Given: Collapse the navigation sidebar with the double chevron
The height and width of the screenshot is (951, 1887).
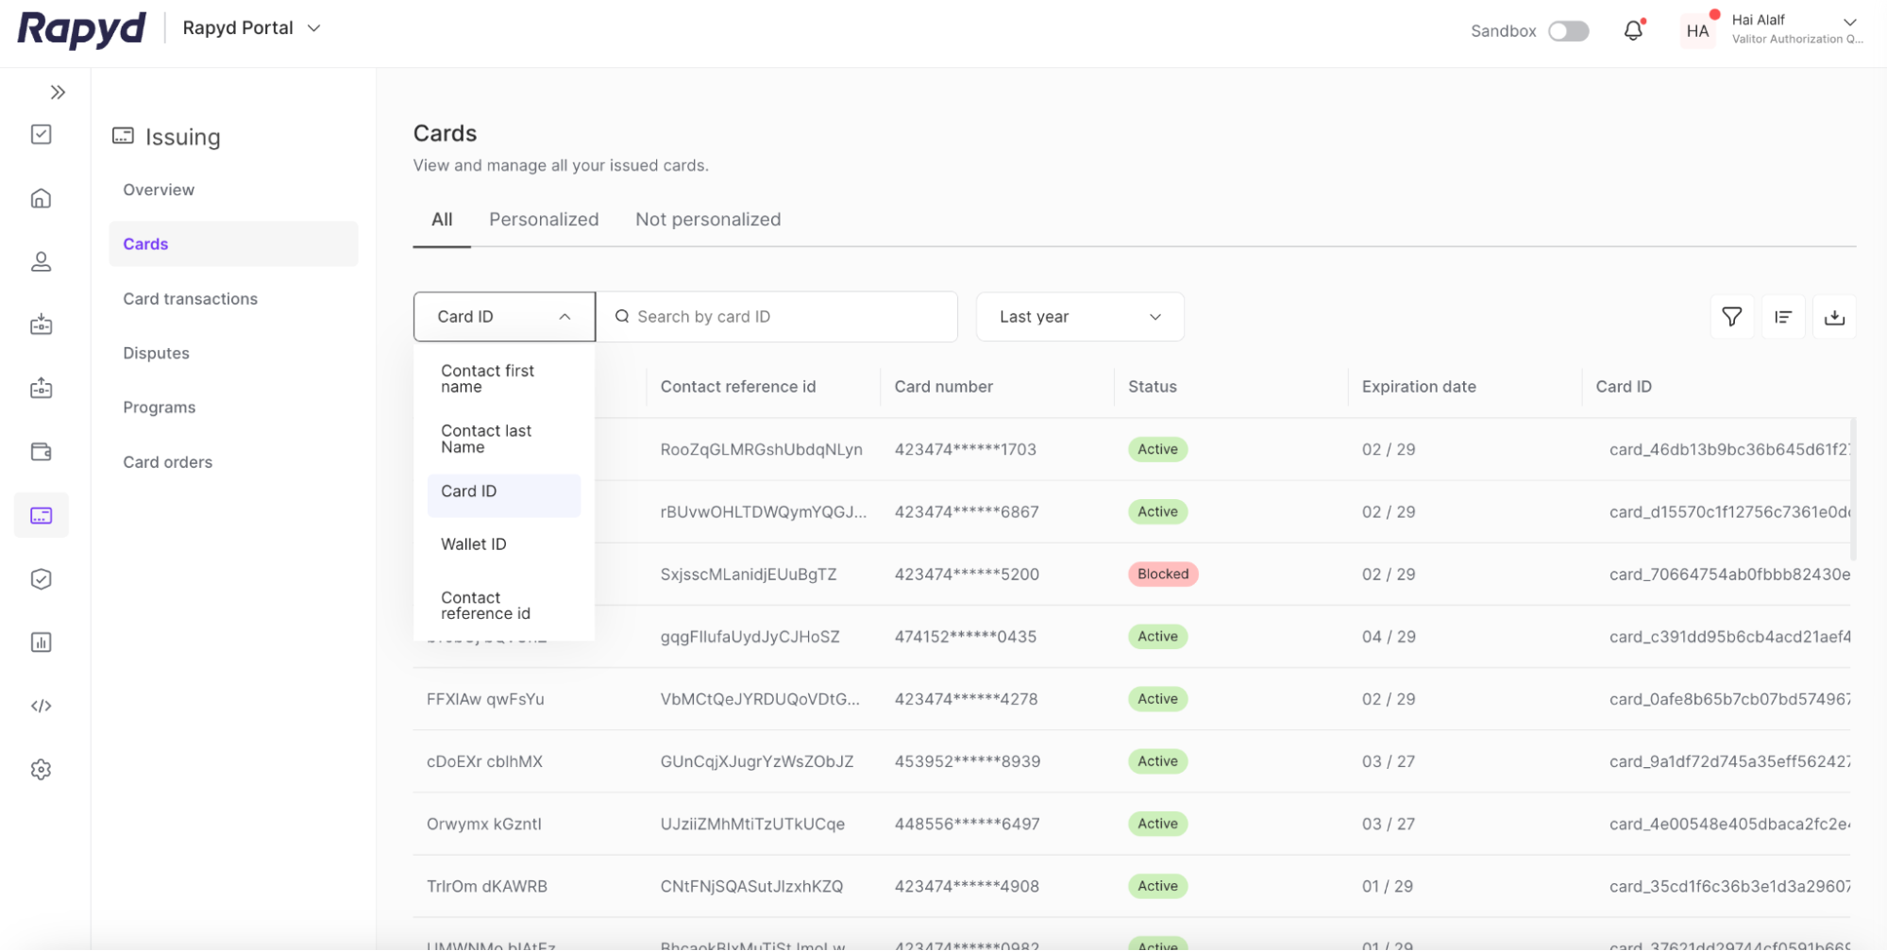Looking at the screenshot, I should pos(59,92).
